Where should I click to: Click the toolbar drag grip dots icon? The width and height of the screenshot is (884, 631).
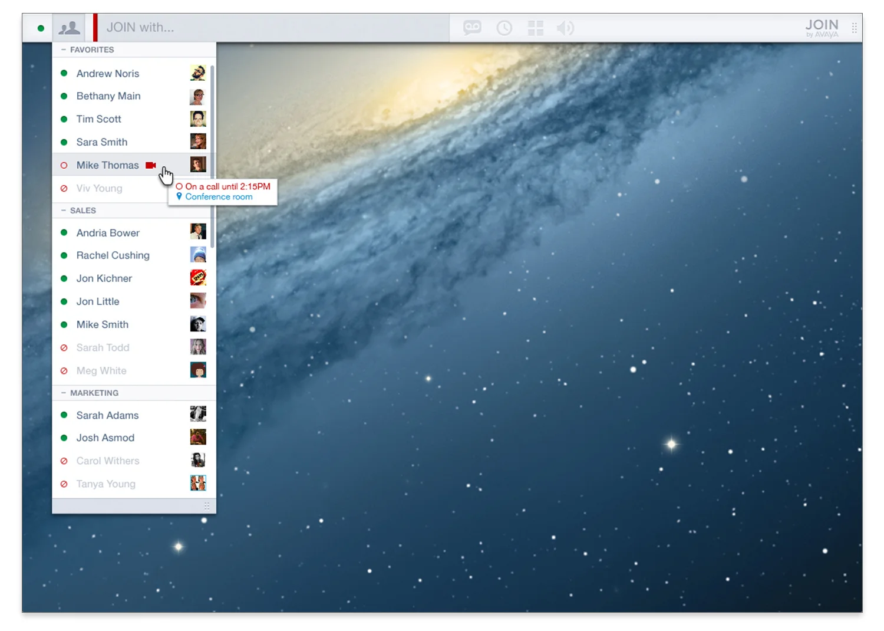(x=854, y=28)
